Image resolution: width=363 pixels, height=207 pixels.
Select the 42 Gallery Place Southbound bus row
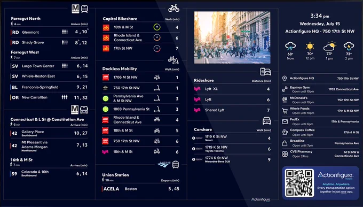coord(49,133)
